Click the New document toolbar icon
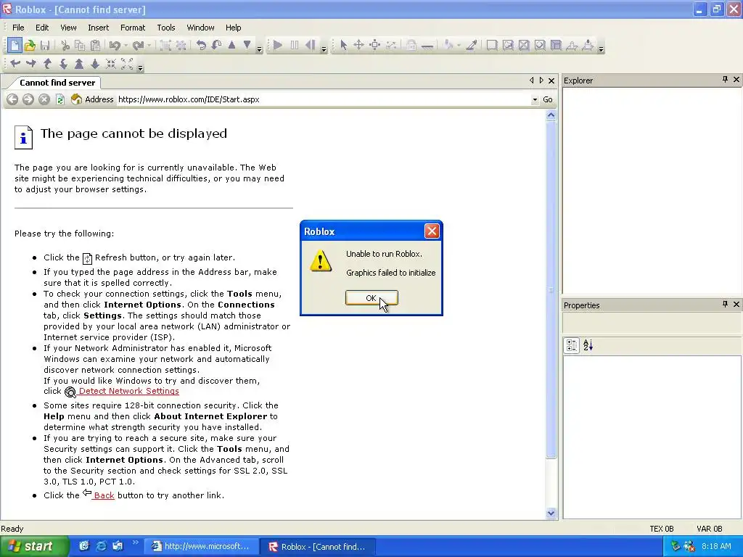Viewport: 743px width, 557px height. click(x=15, y=46)
